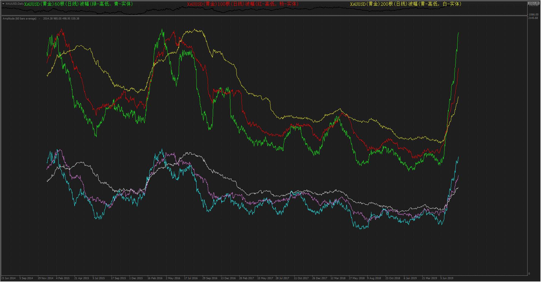Click the XAUUSD,Daily symbol label
This screenshot has width=541, height=282.
coord(15,4)
